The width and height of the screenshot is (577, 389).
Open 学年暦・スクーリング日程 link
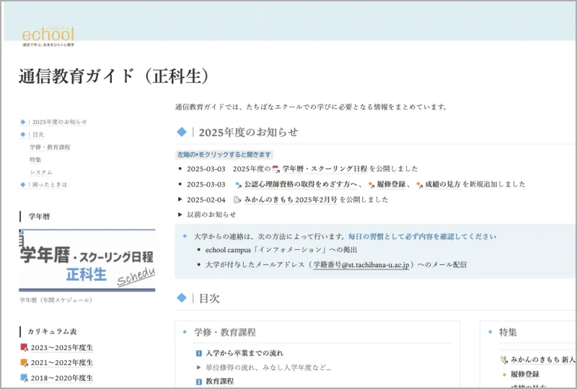325,169
